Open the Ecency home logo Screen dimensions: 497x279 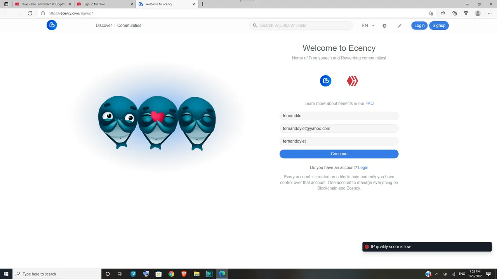[52, 25]
